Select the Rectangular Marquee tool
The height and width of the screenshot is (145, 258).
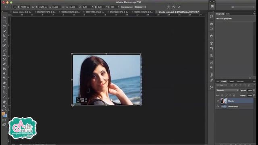[4, 22]
